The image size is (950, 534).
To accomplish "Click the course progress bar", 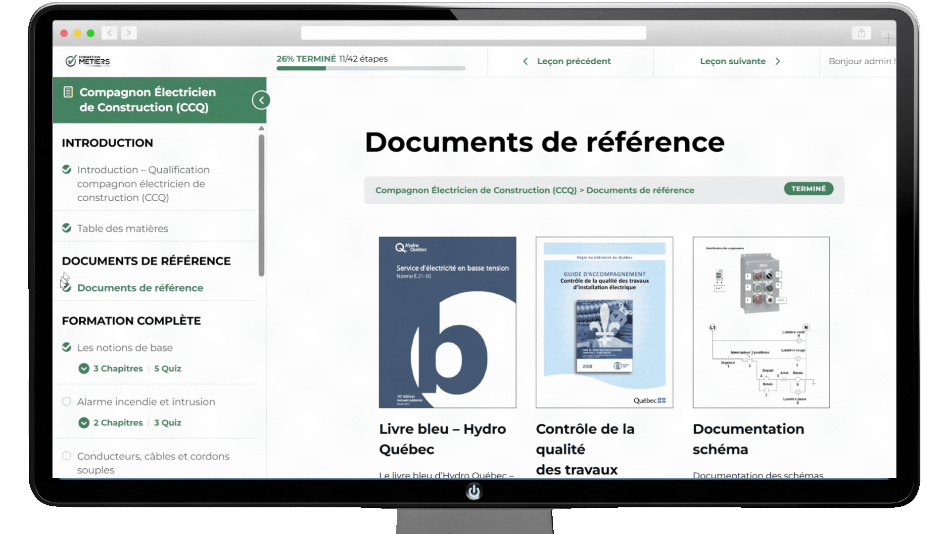I will [x=371, y=68].
